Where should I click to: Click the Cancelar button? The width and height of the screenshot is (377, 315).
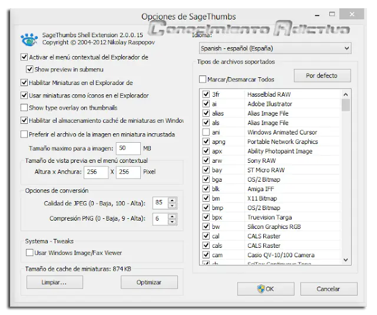329,289
